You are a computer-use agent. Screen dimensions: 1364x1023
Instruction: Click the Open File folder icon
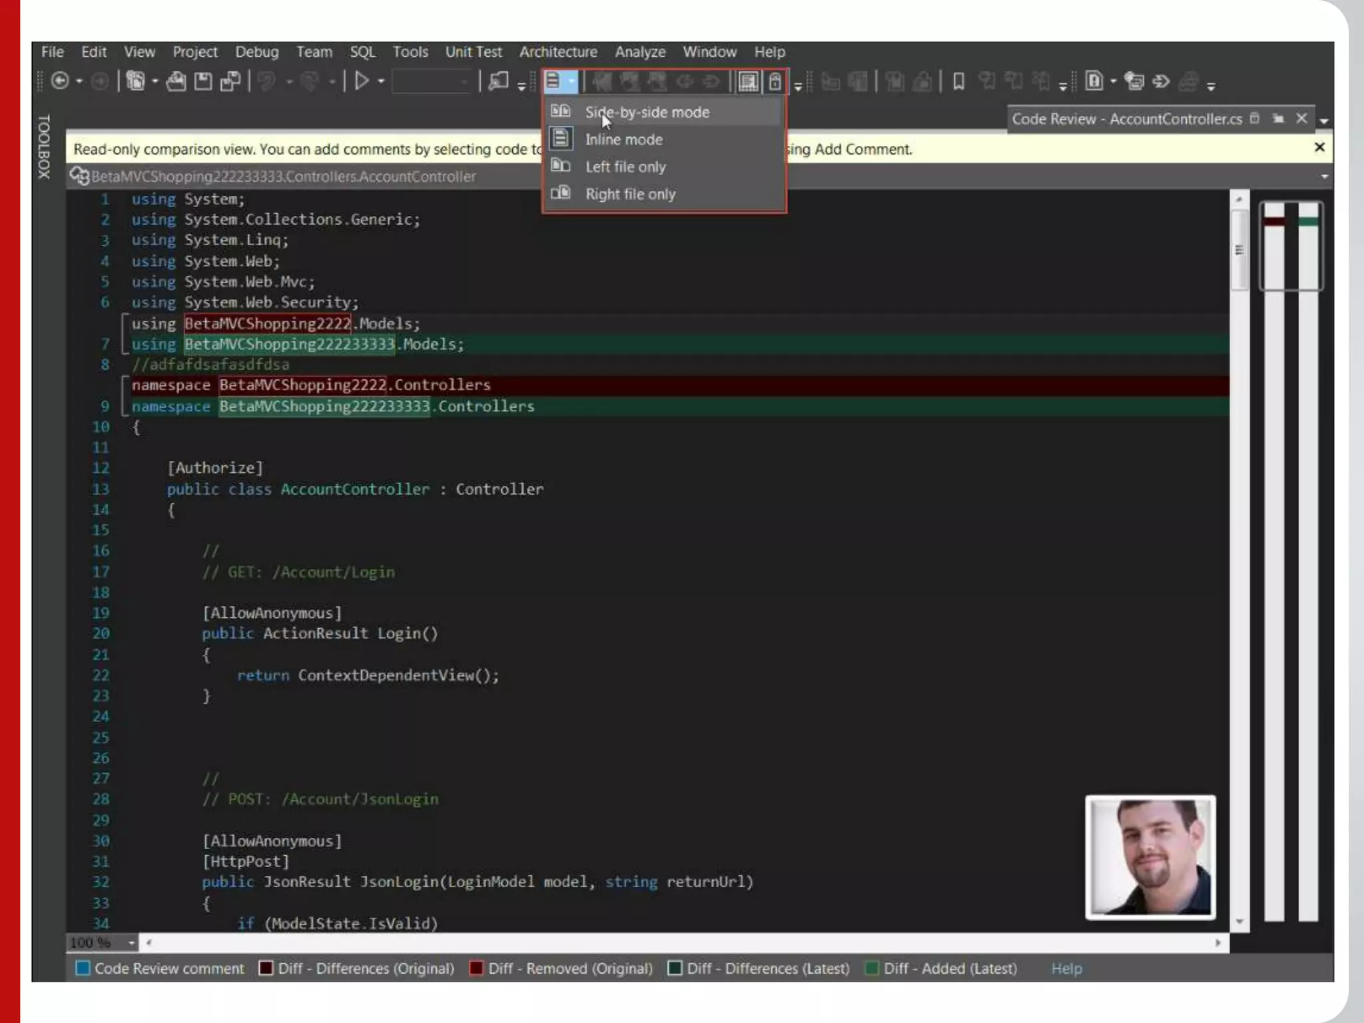176,81
